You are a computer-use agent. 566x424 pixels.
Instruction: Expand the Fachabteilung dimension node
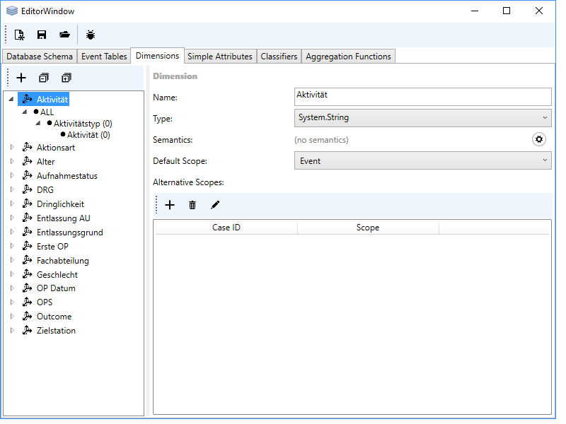click(x=11, y=261)
